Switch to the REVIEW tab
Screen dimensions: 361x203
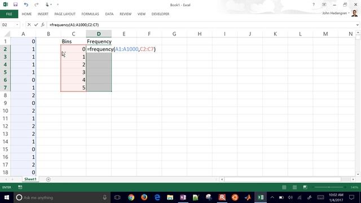[x=125, y=14]
